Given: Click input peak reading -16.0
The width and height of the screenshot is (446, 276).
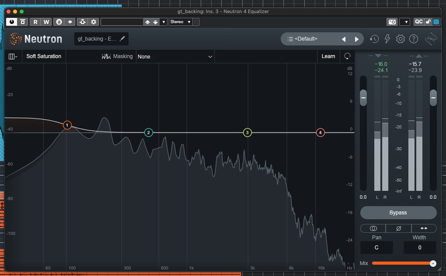Looking at the screenshot, I should coord(381,64).
